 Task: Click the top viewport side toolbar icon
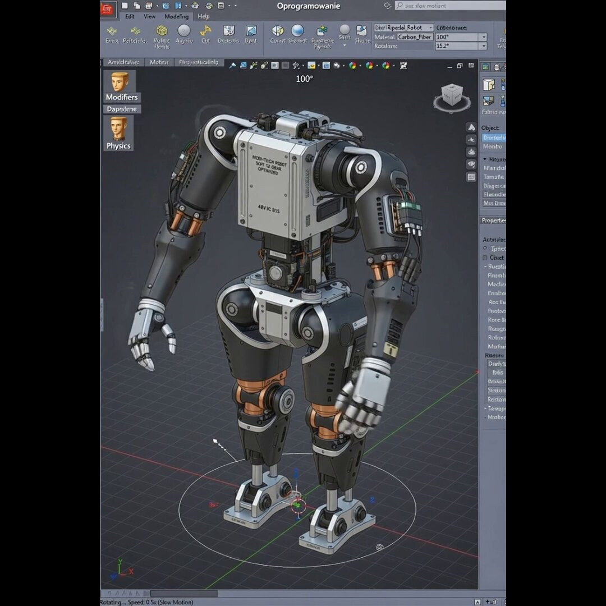coord(471,127)
